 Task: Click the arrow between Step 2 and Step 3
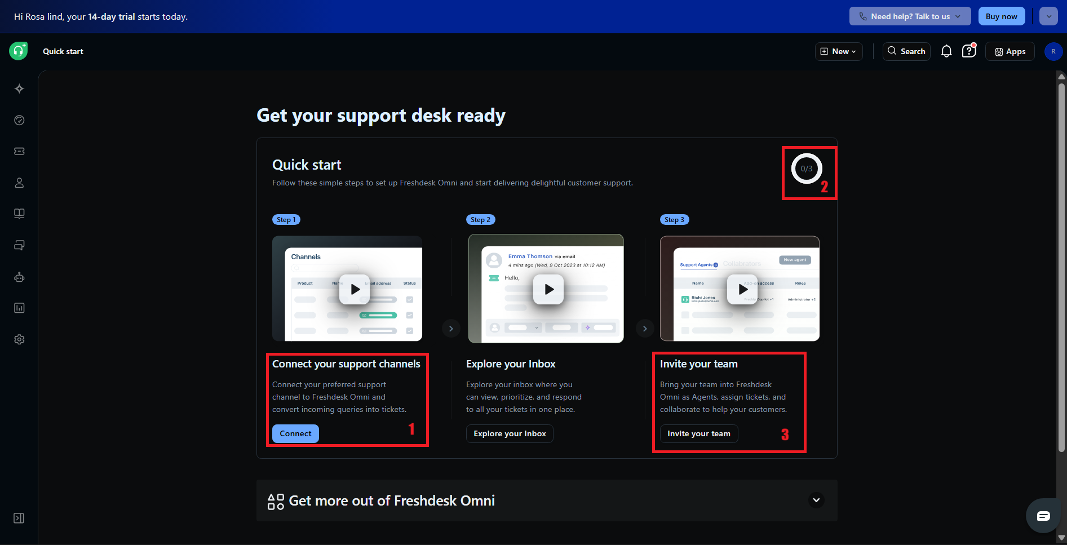(x=645, y=329)
